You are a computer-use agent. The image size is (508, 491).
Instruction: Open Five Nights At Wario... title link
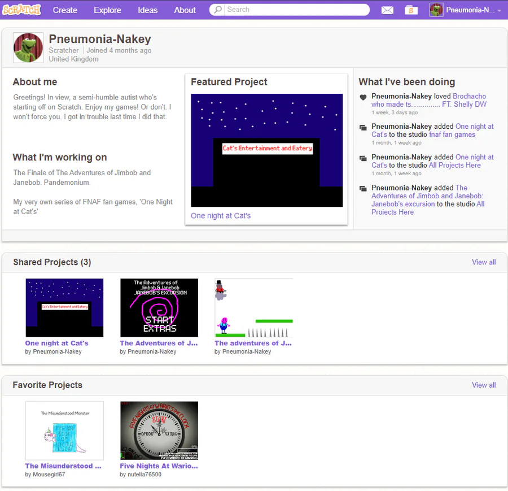click(x=159, y=466)
